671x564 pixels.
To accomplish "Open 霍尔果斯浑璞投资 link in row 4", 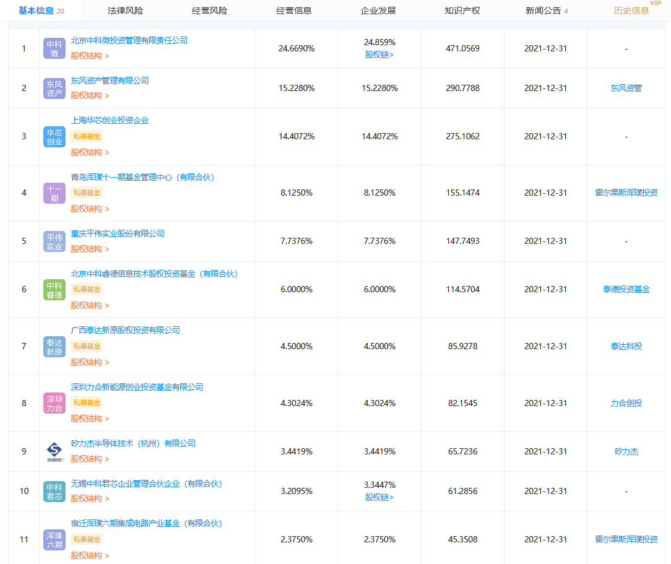I will 626,193.
